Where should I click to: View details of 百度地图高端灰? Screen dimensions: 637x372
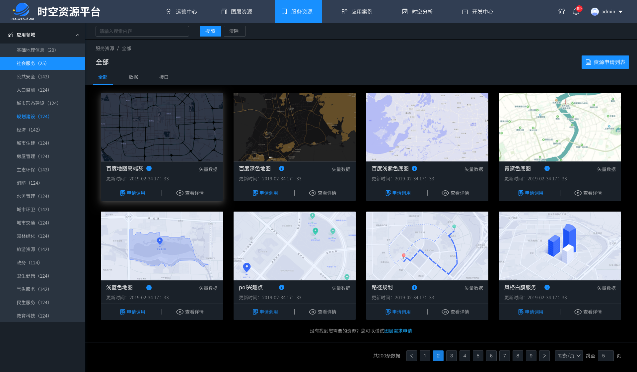pyautogui.click(x=190, y=193)
